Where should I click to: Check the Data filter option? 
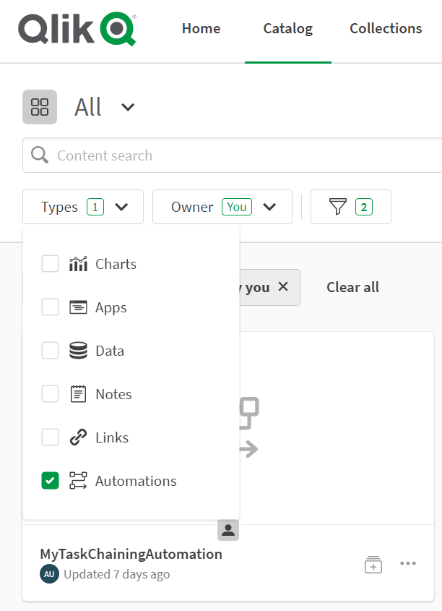pos(50,350)
